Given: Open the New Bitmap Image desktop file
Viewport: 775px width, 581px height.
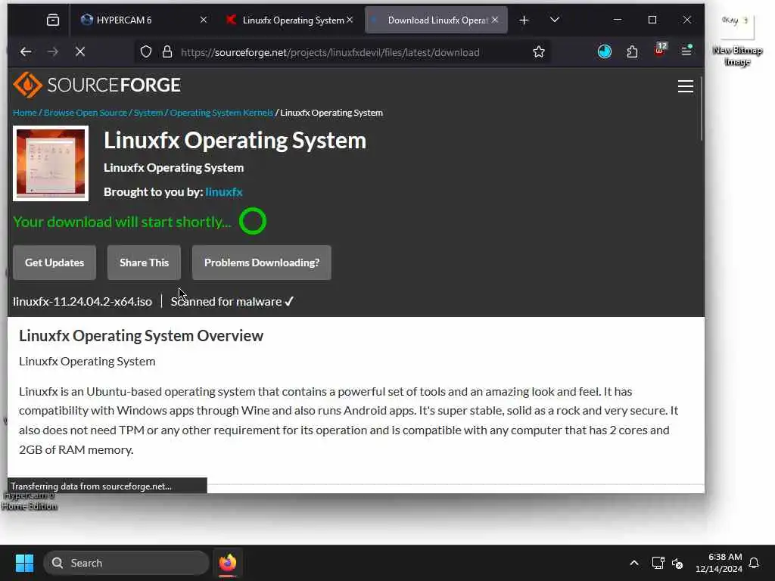Looking at the screenshot, I should [x=737, y=41].
